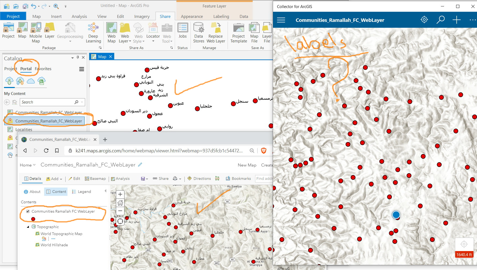Save as Map File
The height and width of the screenshot is (270, 477).
click(254, 33)
